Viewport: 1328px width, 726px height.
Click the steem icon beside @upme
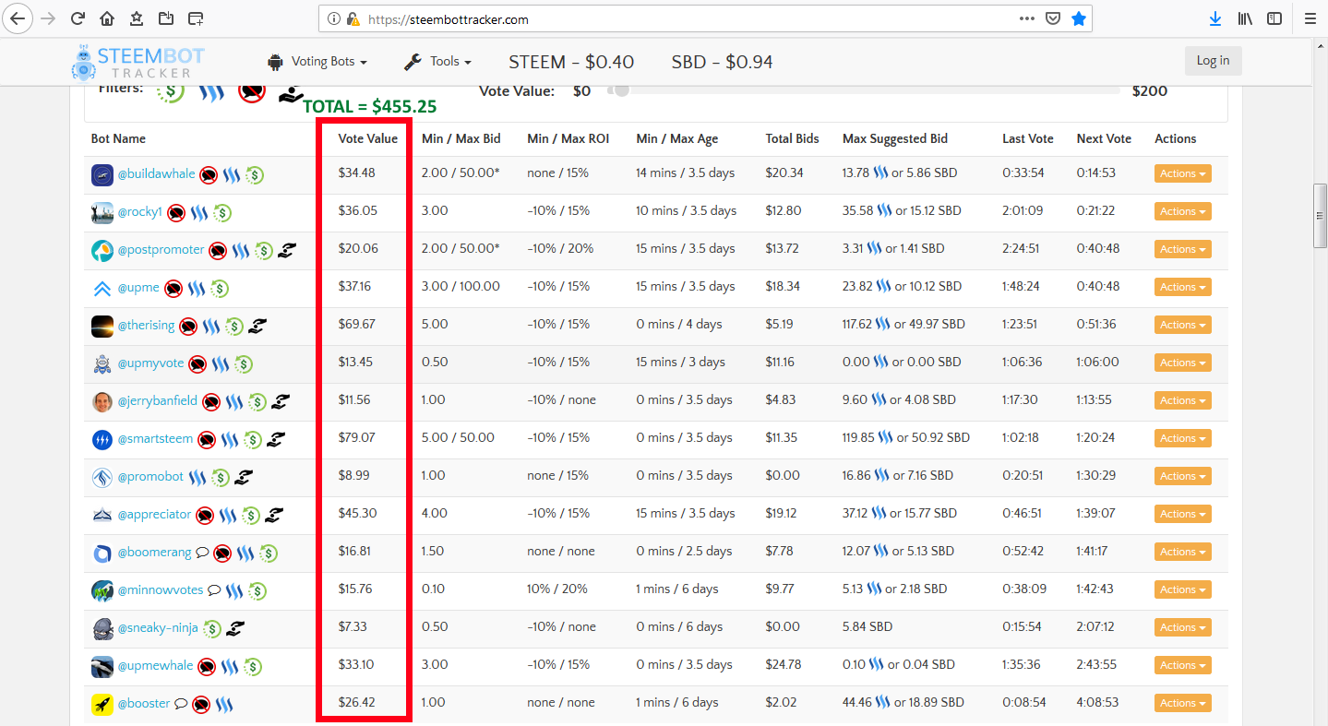click(197, 288)
